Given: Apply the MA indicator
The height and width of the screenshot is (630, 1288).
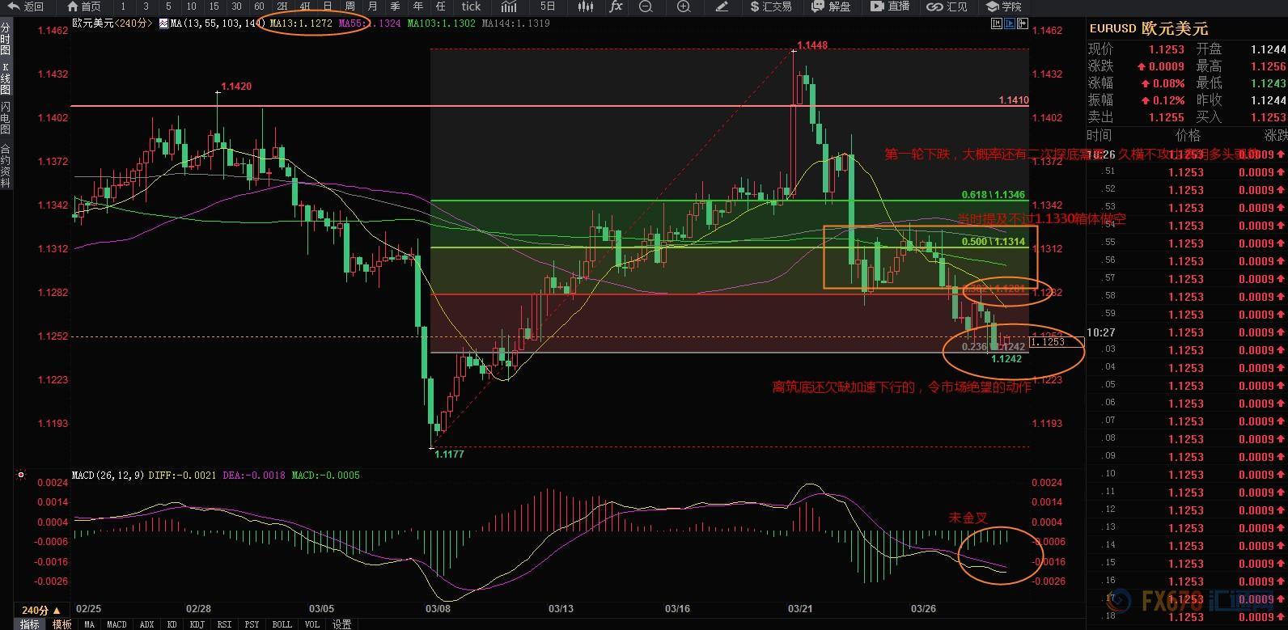Looking at the screenshot, I should pos(90,624).
